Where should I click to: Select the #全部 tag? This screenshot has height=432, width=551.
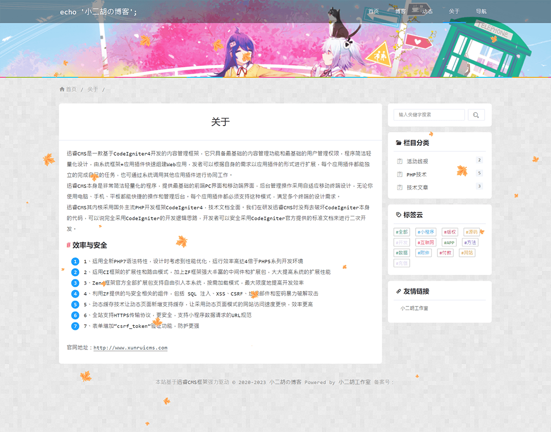click(402, 232)
